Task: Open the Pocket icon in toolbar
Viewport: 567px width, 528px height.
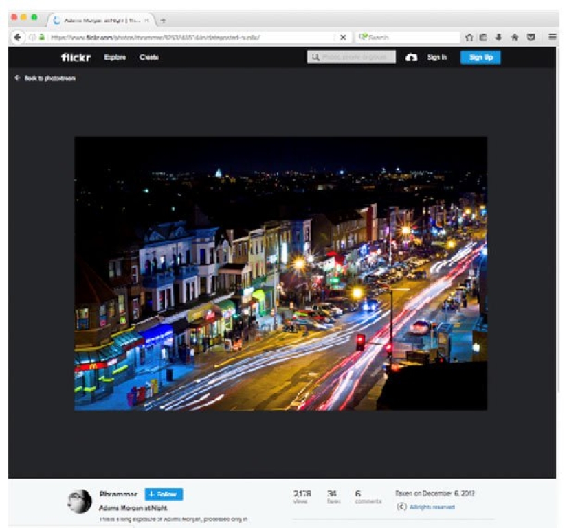Action: 531,37
